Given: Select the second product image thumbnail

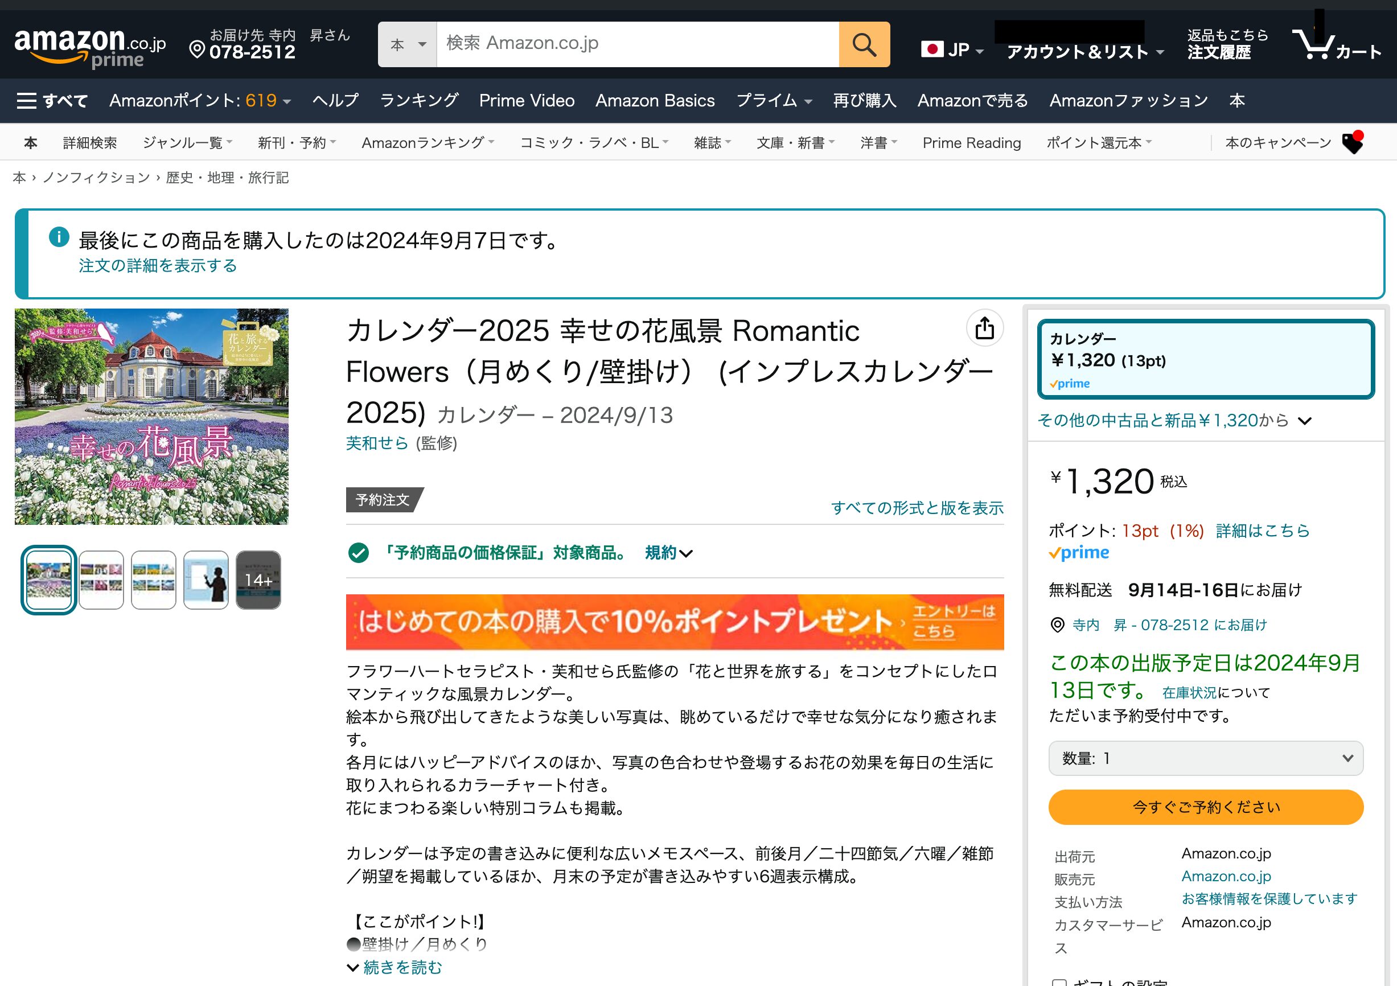Looking at the screenshot, I should click(x=100, y=579).
